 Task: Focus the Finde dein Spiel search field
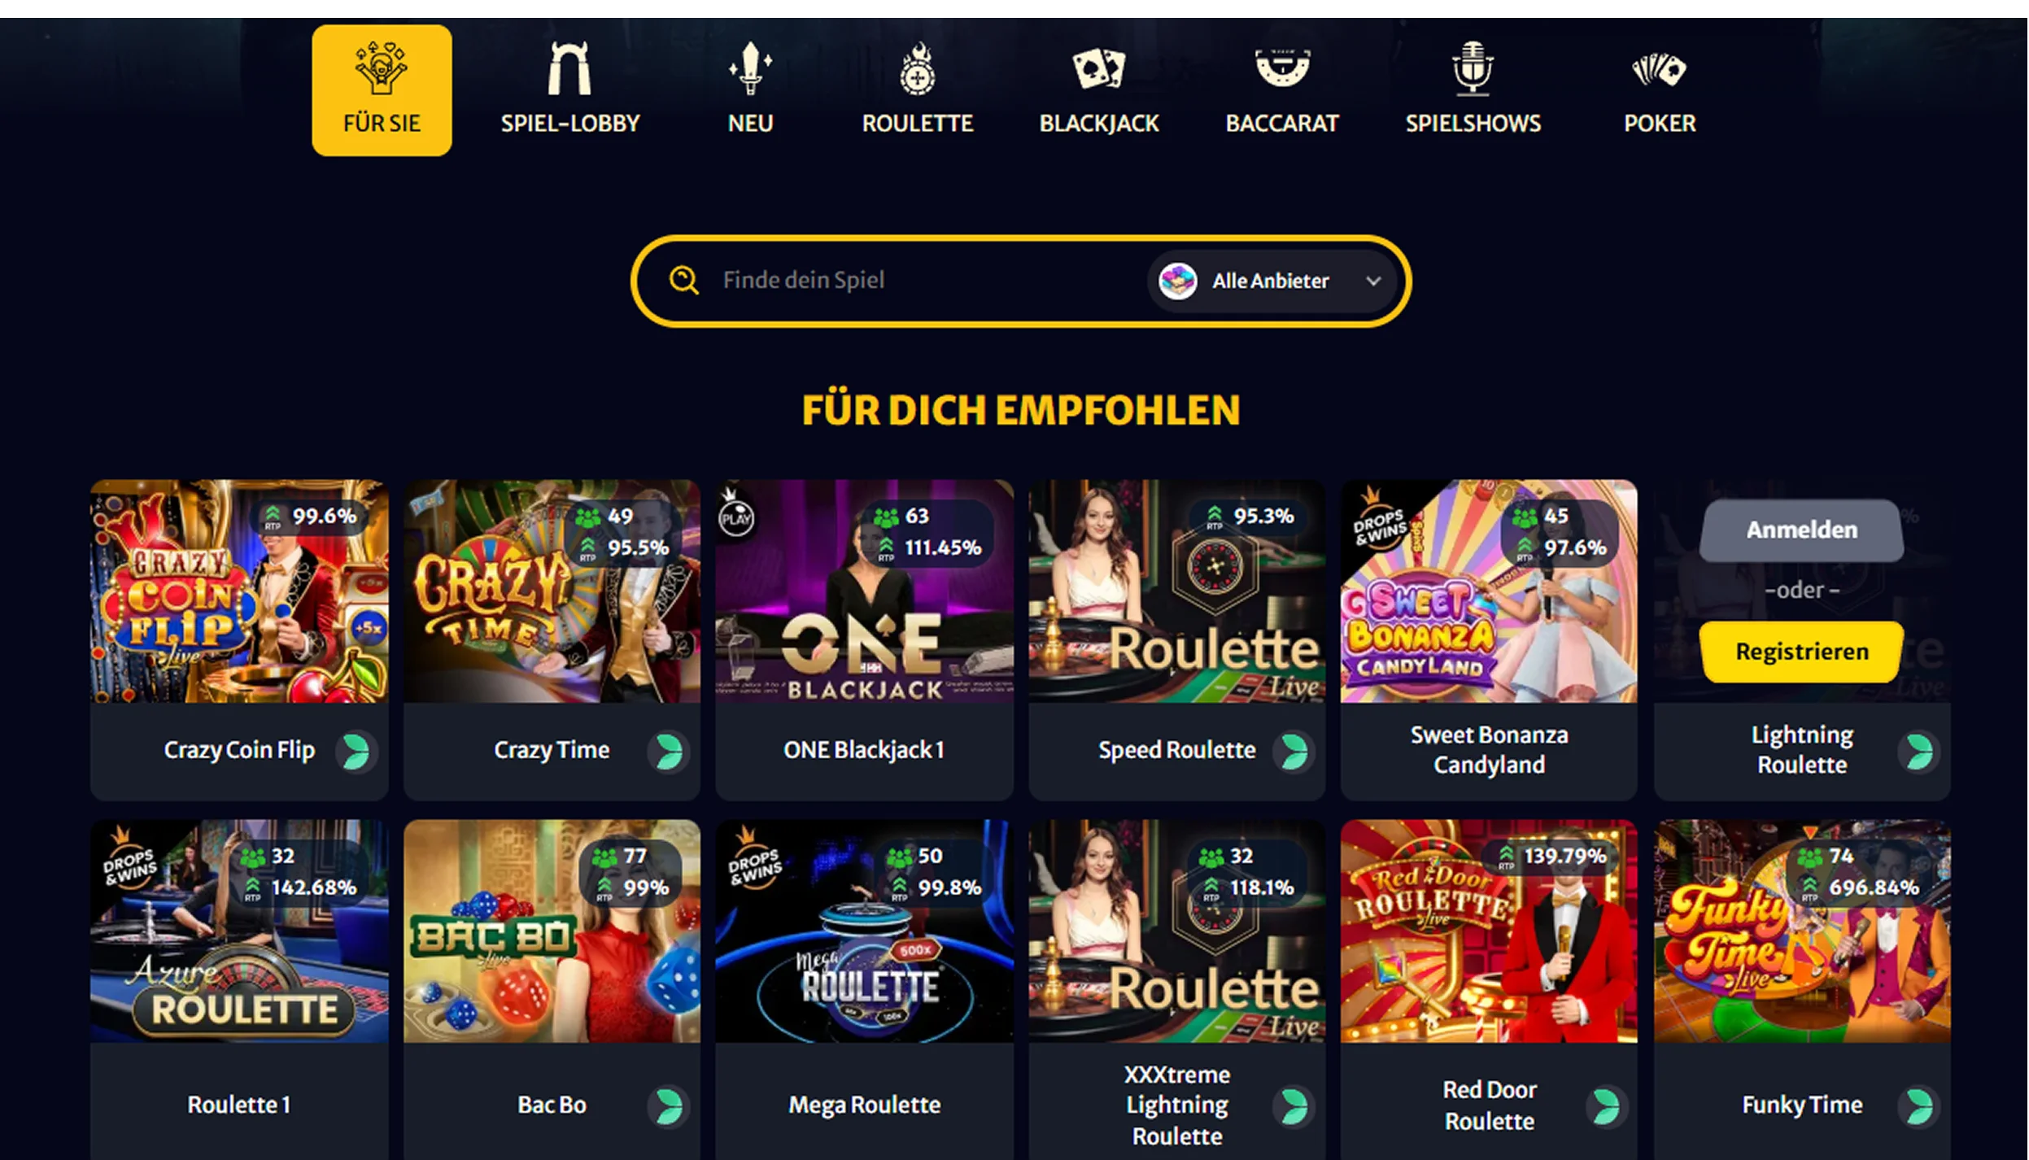(927, 281)
